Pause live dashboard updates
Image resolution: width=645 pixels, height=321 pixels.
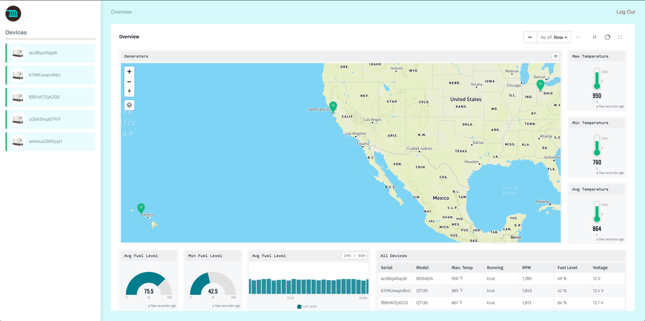pos(594,37)
